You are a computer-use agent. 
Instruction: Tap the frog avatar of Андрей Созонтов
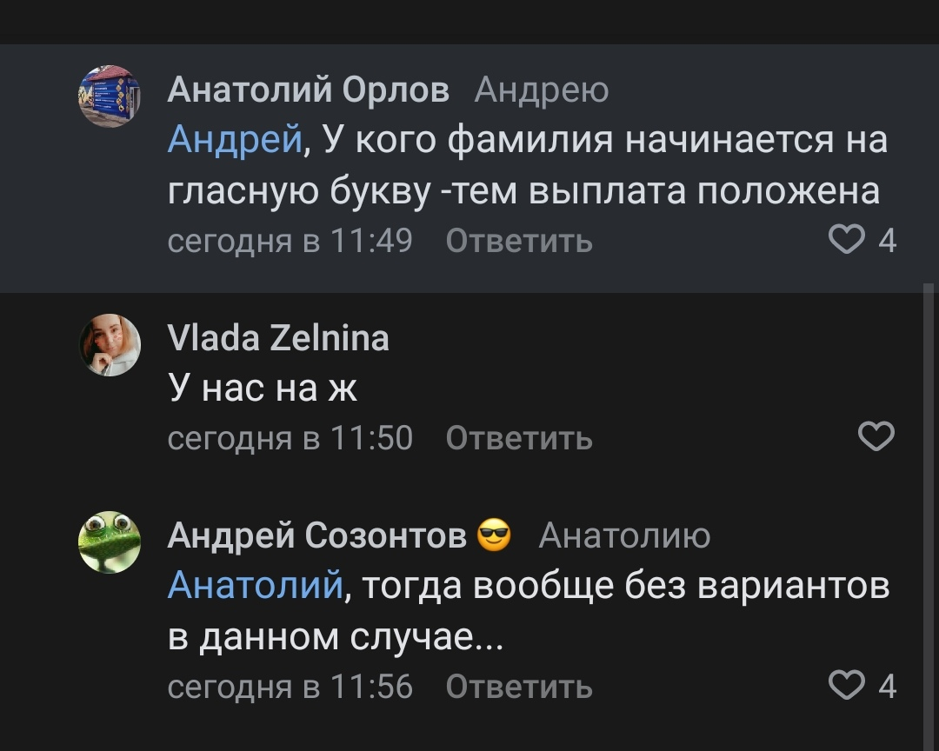110,542
